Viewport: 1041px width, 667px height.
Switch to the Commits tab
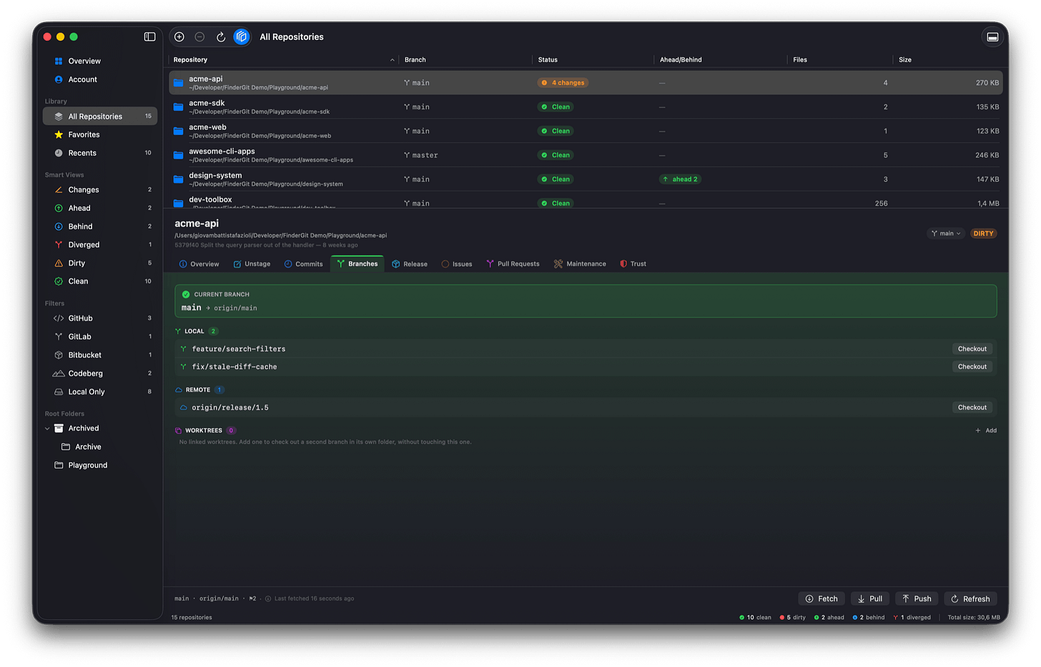coord(304,264)
